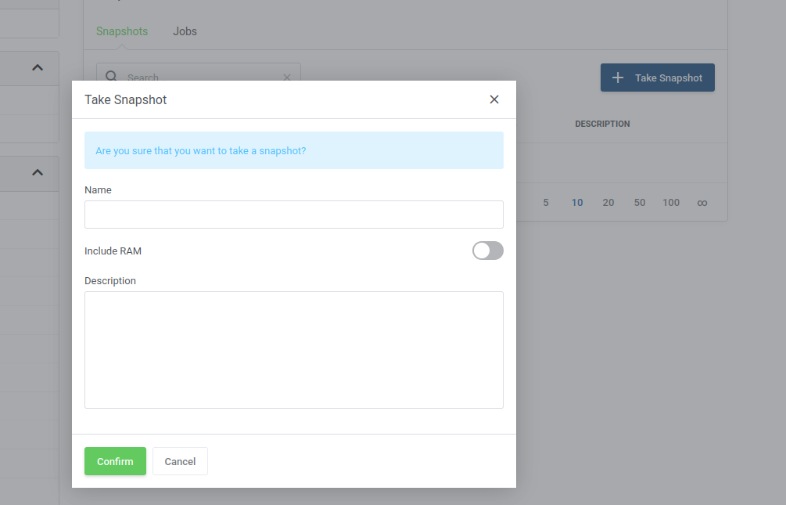The image size is (786, 505).
Task: Set page size to 100
Action: (x=671, y=203)
